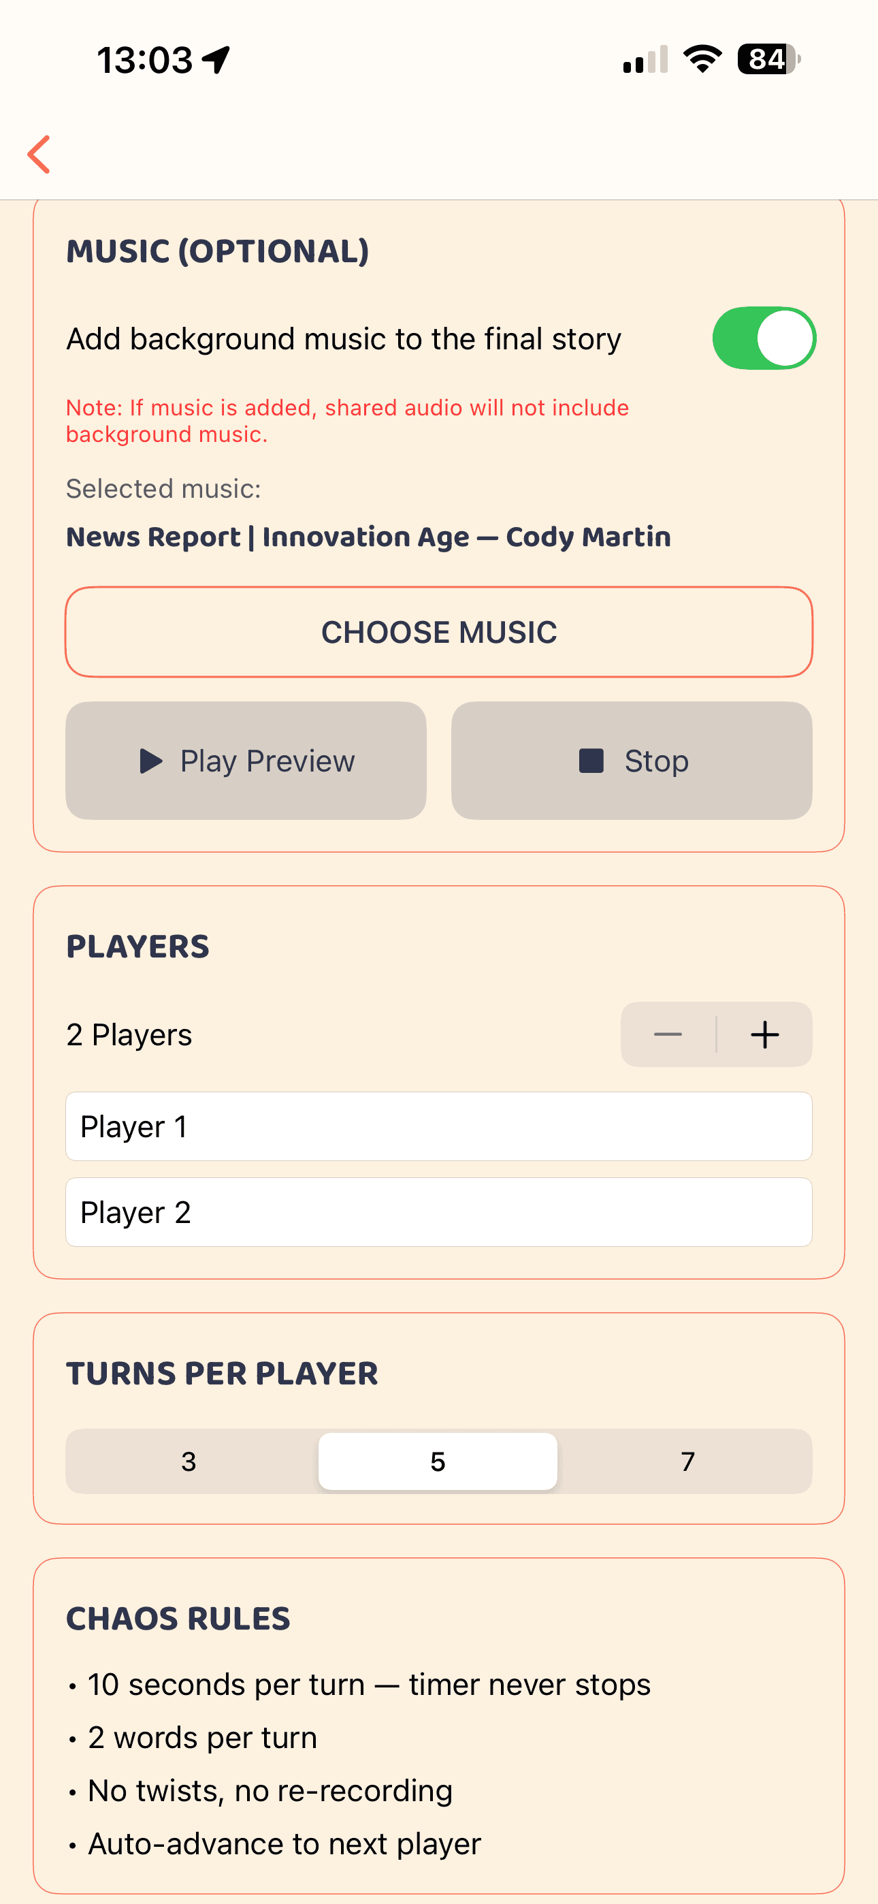This screenshot has height=1904, width=878.
Task: Select 5 turns per player
Action: [438, 1461]
